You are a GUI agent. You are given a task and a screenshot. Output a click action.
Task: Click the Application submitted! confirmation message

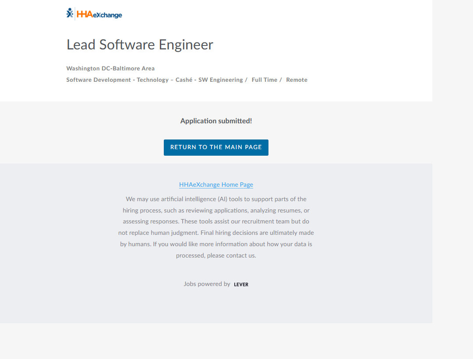[x=216, y=121]
